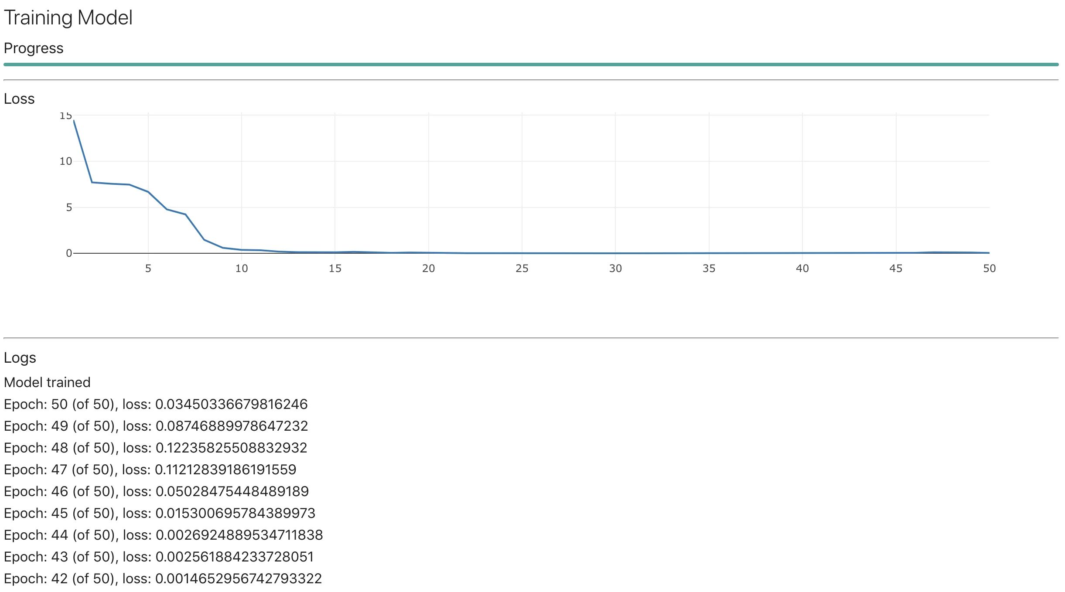The image size is (1065, 592).
Task: Click the Epoch 44 loss log entry
Action: [163, 535]
